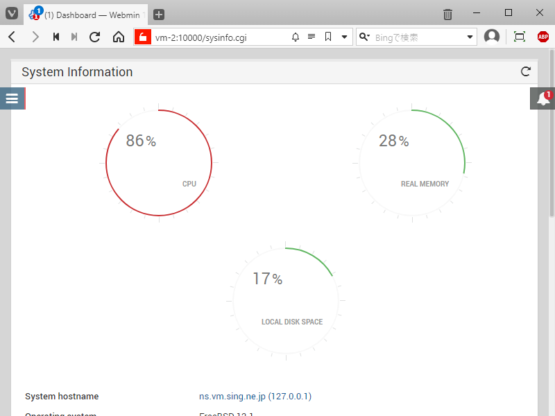
Task: Go to the home page
Action: (x=119, y=37)
